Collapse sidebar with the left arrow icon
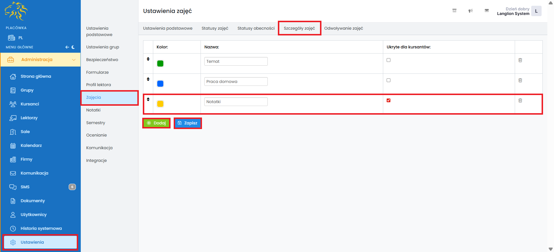This screenshot has width=554, height=252. (67, 47)
